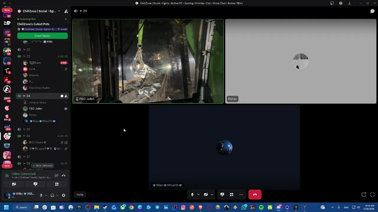Open server with 154 badge

click(x=7, y=127)
